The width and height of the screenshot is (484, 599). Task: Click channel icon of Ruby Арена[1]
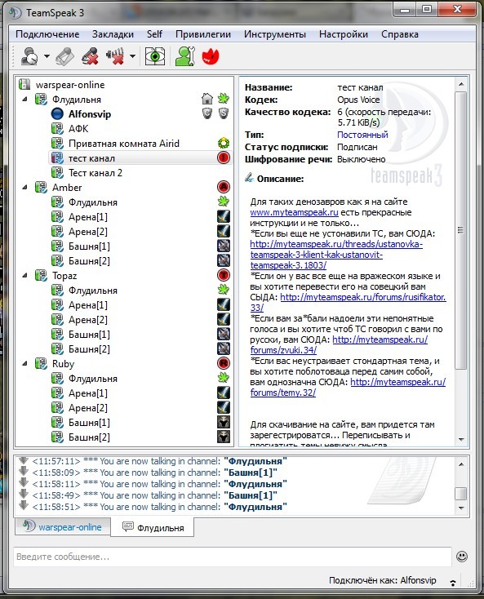57,393
